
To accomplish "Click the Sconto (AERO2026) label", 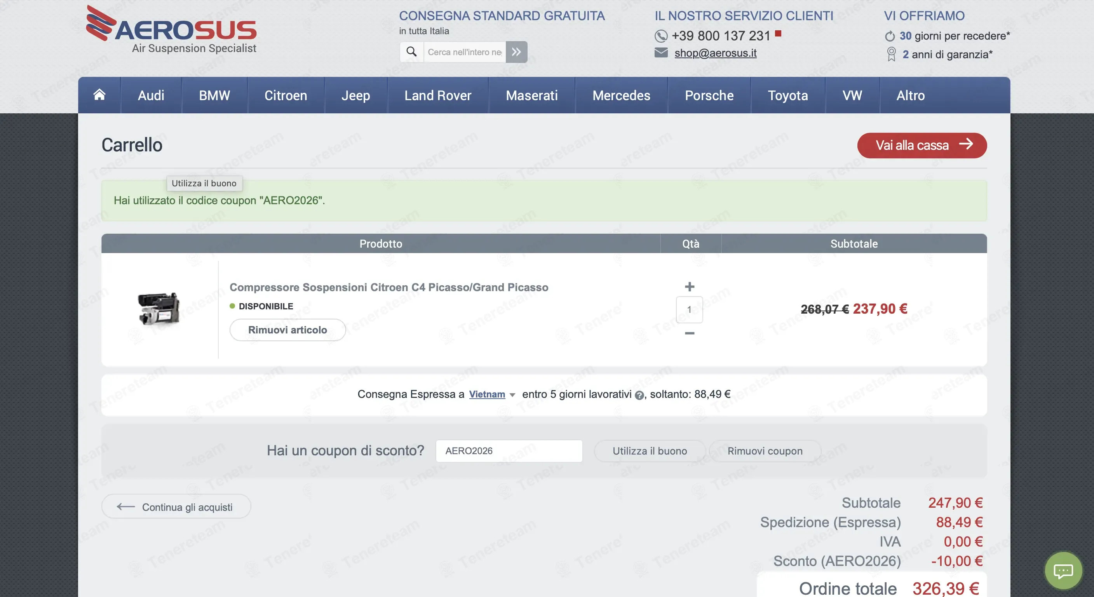I will tap(837, 561).
